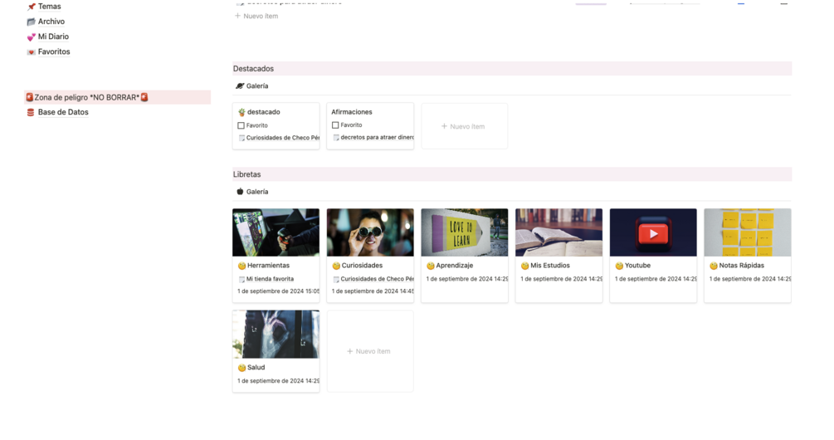The height and width of the screenshot is (440, 834).
Task: Open Salud x-ray cover thumbnail
Action: 276,334
